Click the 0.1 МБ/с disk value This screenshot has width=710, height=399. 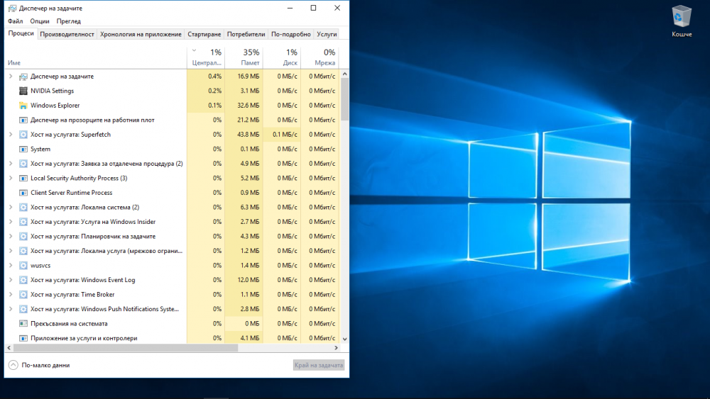click(x=285, y=135)
